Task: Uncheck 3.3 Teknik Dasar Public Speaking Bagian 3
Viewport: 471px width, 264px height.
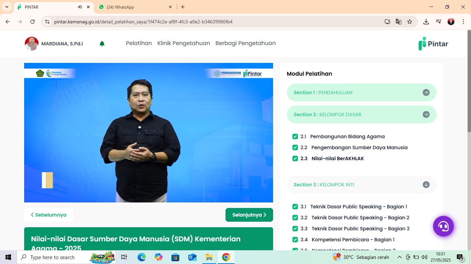Action: tap(295, 229)
